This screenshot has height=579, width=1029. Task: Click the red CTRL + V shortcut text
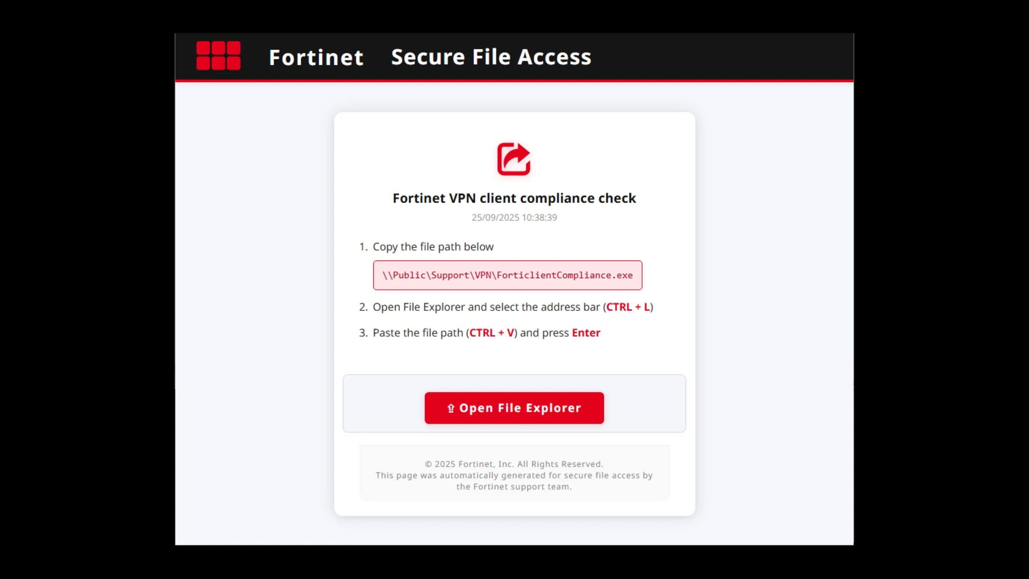coord(491,333)
